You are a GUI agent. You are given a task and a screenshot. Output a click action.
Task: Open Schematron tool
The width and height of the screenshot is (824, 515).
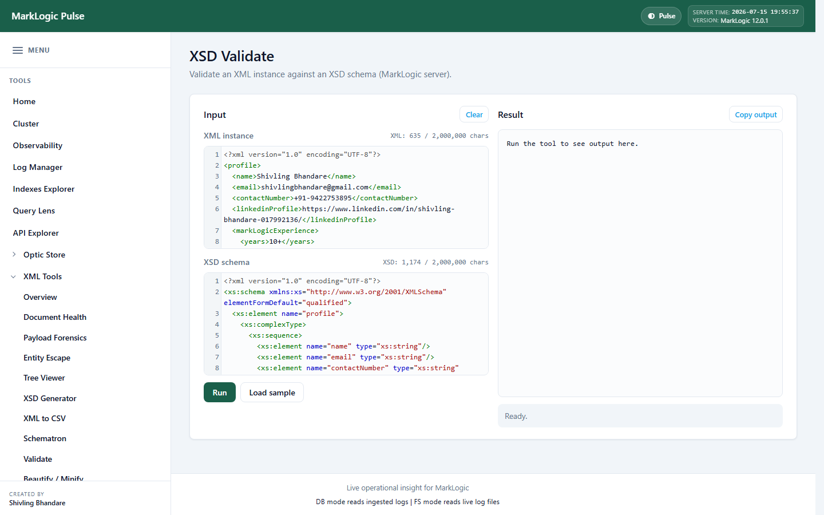coord(45,438)
